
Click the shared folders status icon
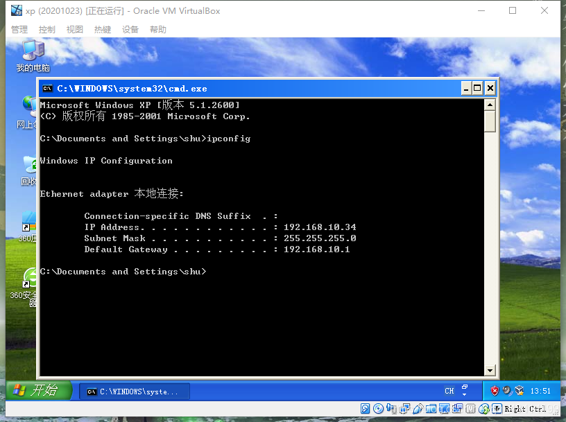pos(431,408)
